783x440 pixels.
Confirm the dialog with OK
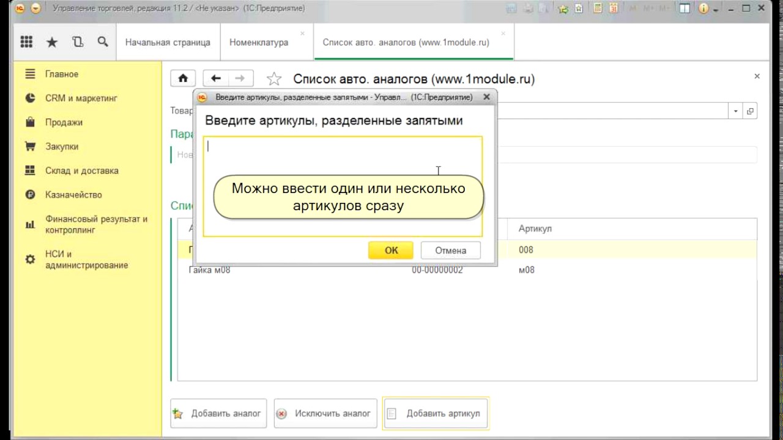point(391,250)
